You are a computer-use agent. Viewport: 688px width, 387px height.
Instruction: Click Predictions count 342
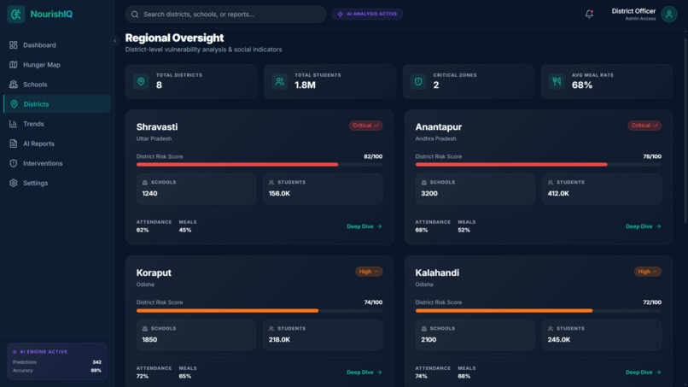97,362
